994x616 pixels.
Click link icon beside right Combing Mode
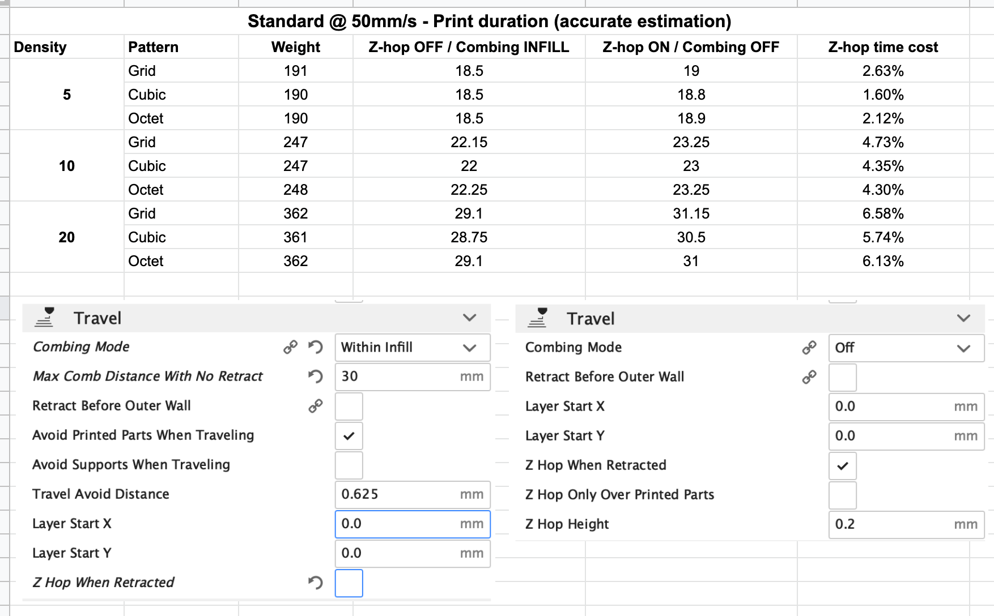pos(809,348)
